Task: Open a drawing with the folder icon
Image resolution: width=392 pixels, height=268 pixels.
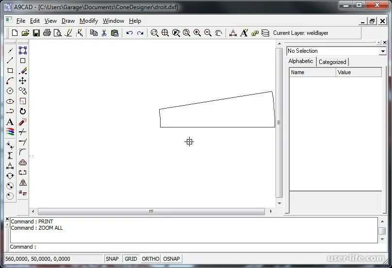Action: point(26,33)
